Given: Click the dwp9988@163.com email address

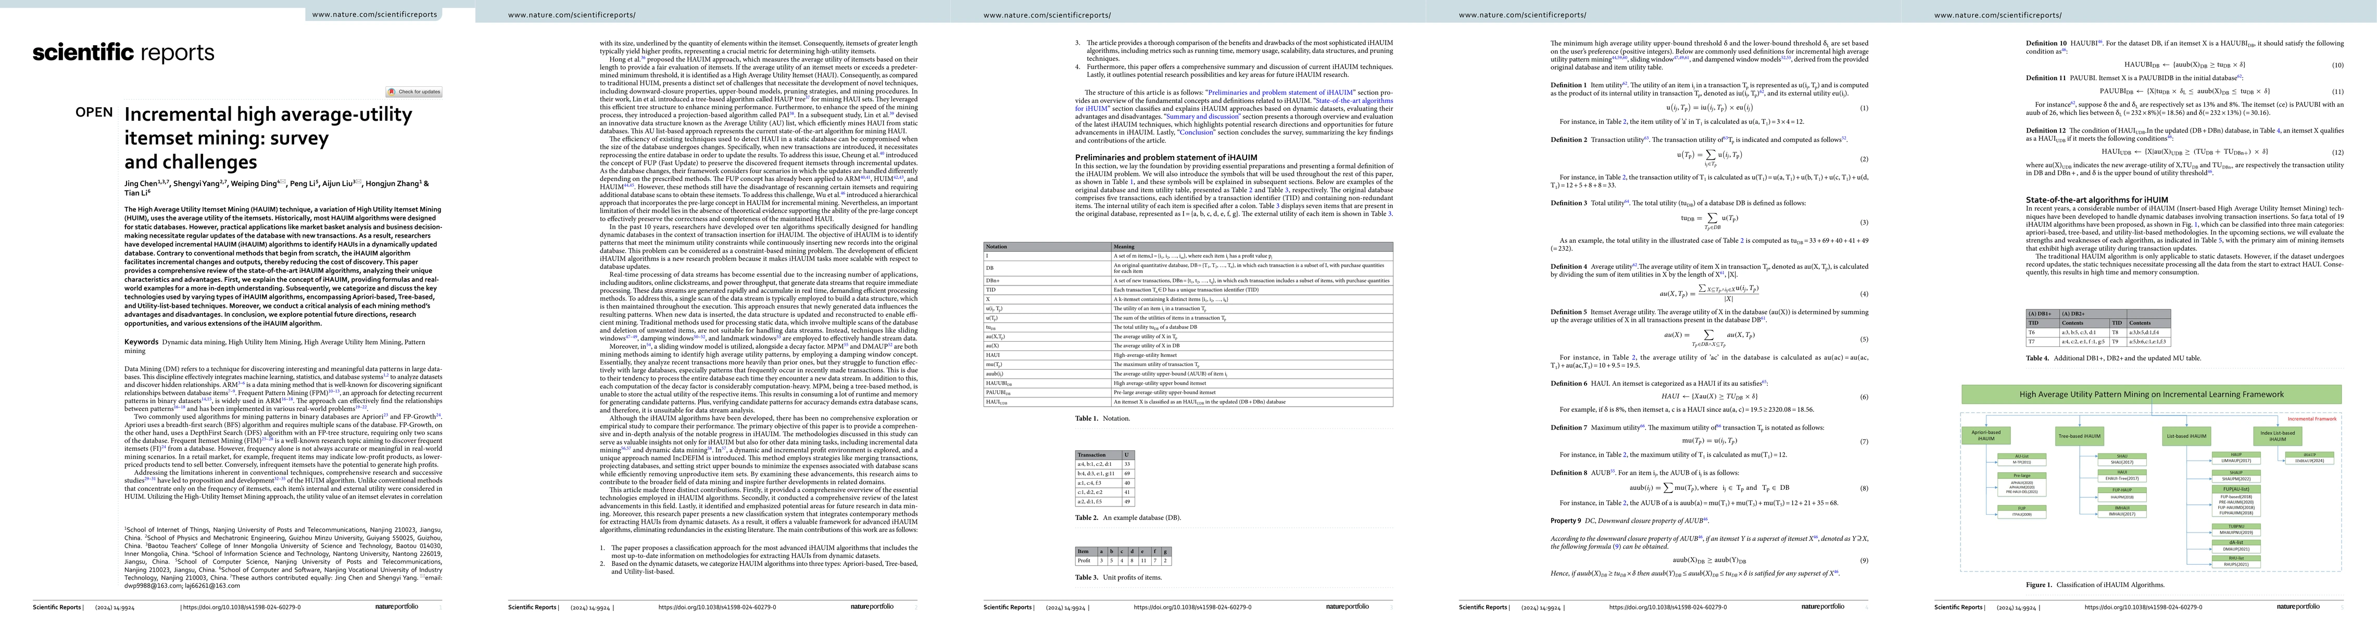Looking at the screenshot, I should point(153,586).
